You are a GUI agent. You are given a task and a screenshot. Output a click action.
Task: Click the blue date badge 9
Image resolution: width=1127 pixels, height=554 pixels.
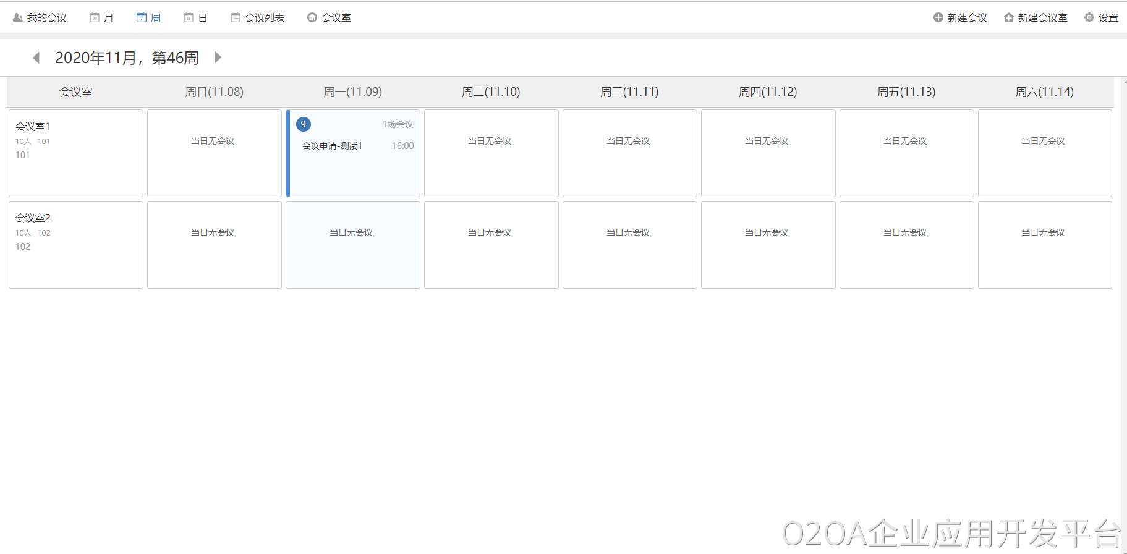point(303,124)
